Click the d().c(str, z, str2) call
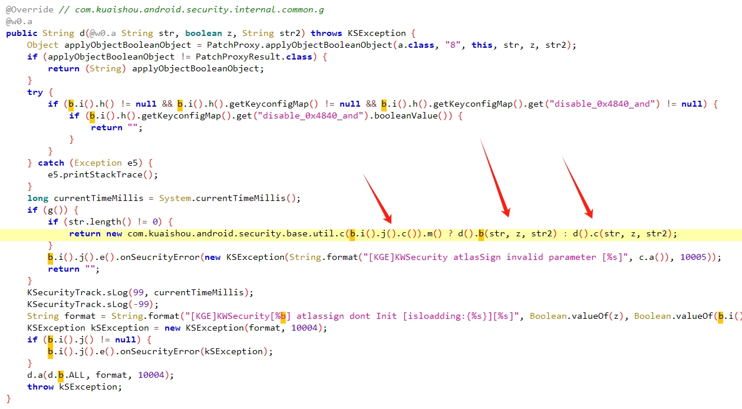The height and width of the screenshot is (409, 742). click(622, 233)
